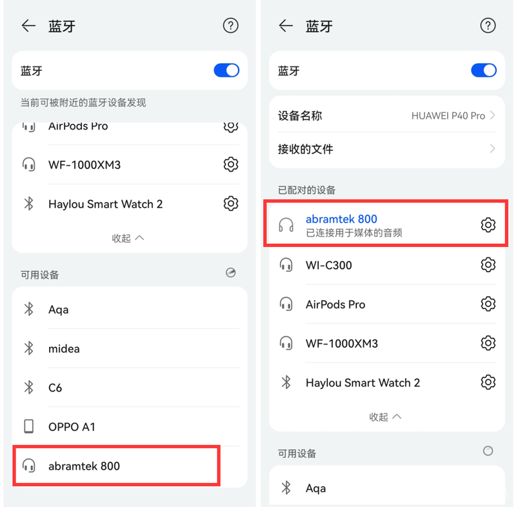Select abramtek 800 in available devices
Screen dimensions: 516x507
(117, 466)
